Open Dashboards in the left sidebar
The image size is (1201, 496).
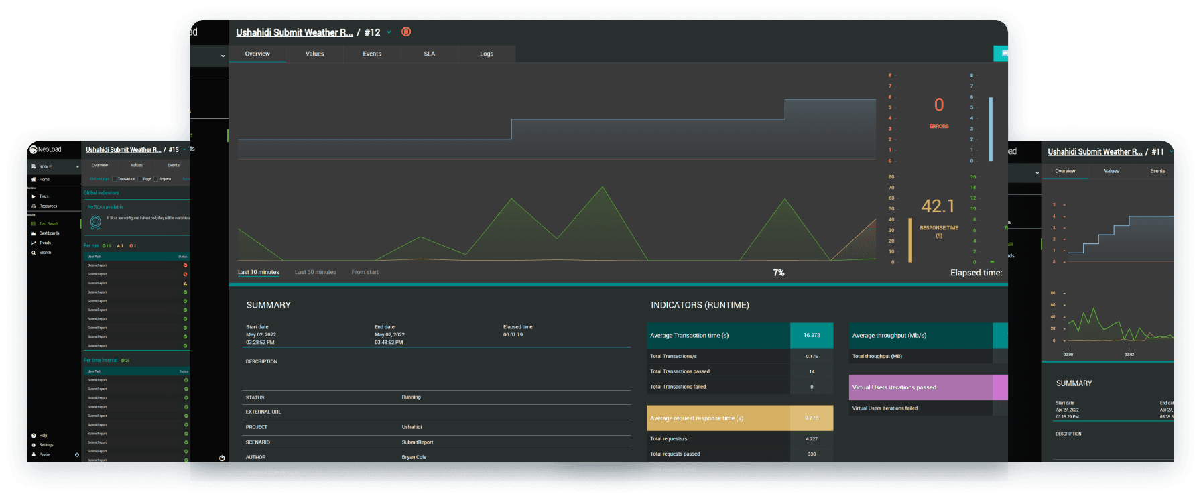coord(34,233)
